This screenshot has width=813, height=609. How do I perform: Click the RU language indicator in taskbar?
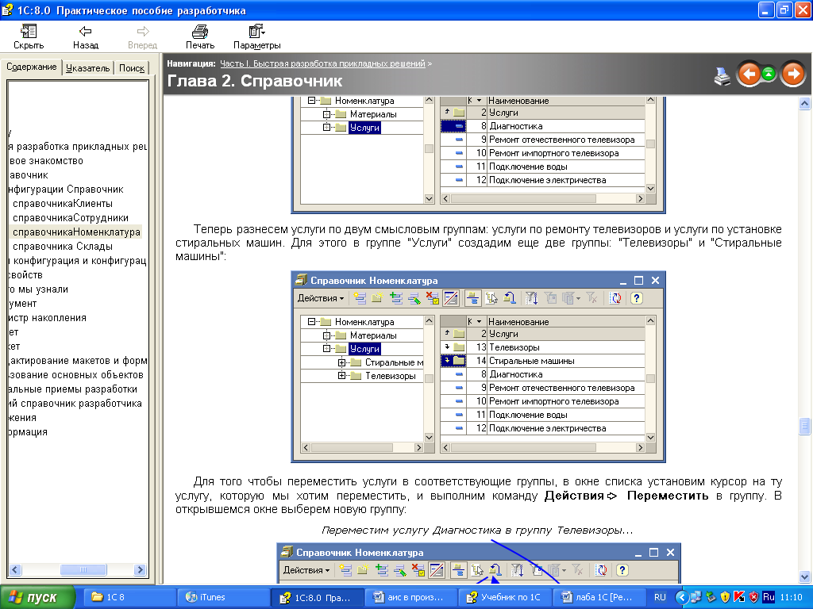pos(661,597)
